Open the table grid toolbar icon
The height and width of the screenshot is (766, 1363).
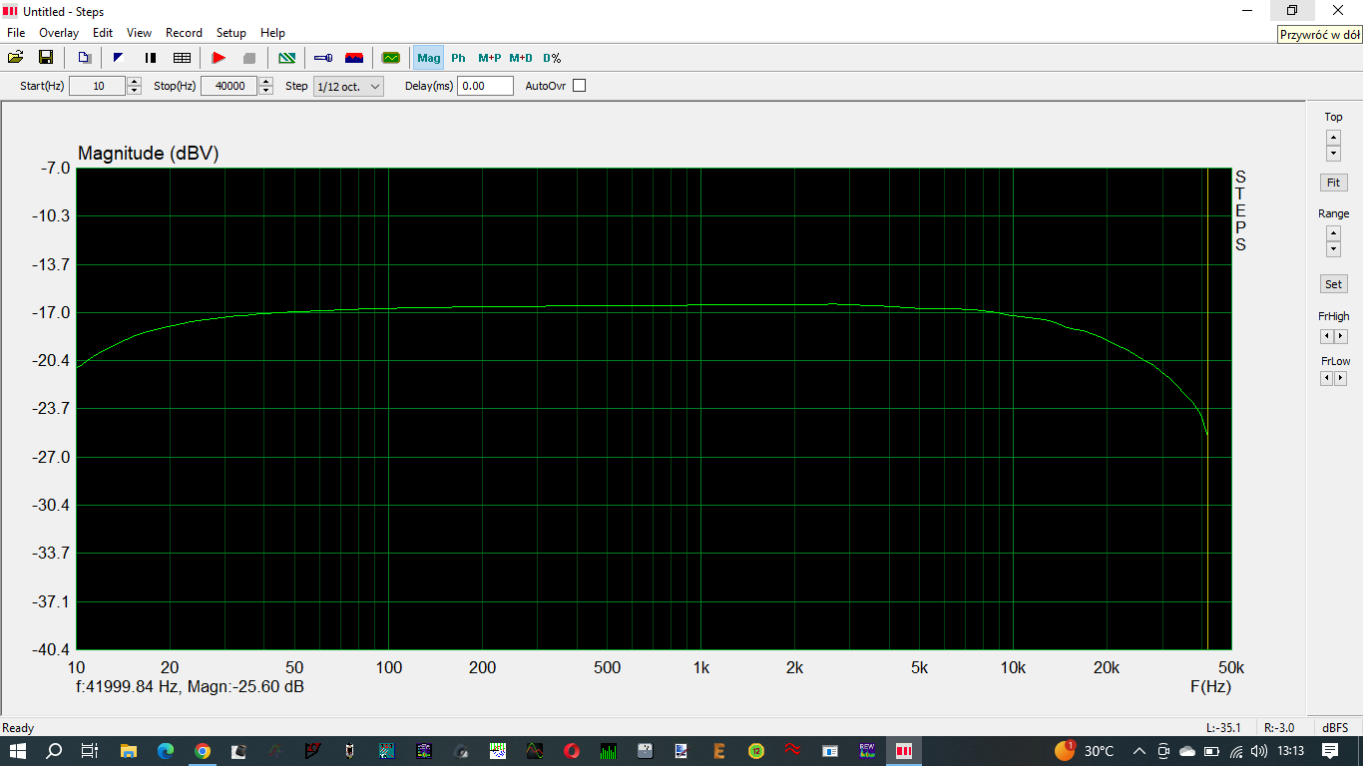(x=182, y=58)
